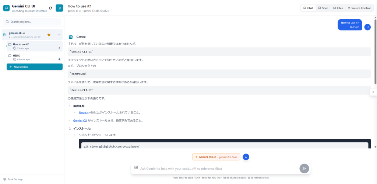The image size is (377, 184).
Task: Switch to the Chat tab
Action: click(x=308, y=8)
